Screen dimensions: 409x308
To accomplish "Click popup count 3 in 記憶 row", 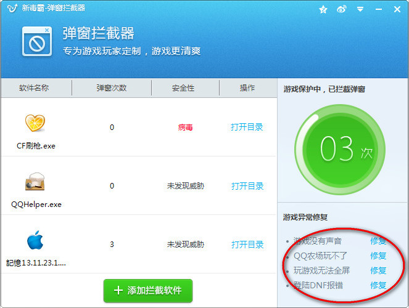I will (x=112, y=245).
